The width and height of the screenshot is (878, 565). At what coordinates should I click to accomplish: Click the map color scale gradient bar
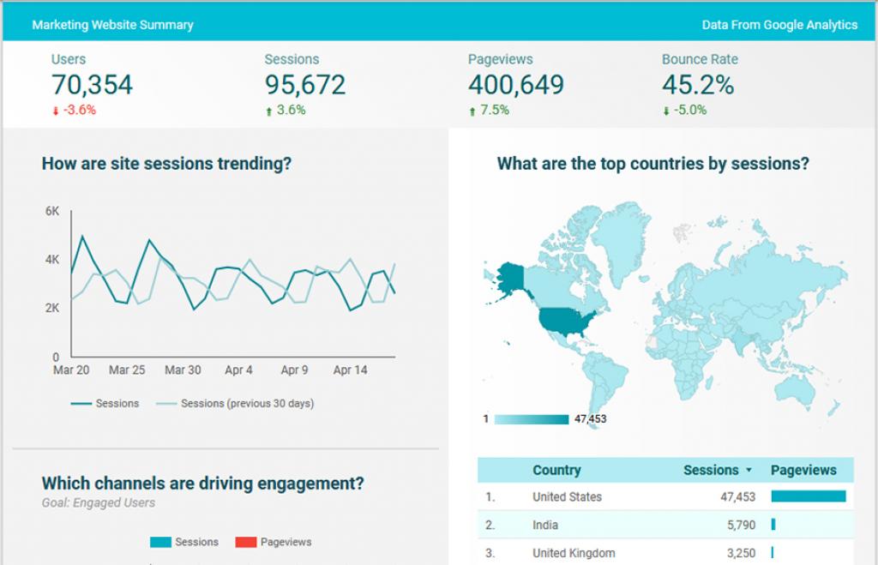point(532,419)
